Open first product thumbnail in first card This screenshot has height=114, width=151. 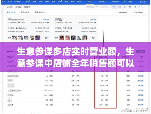[14, 38]
